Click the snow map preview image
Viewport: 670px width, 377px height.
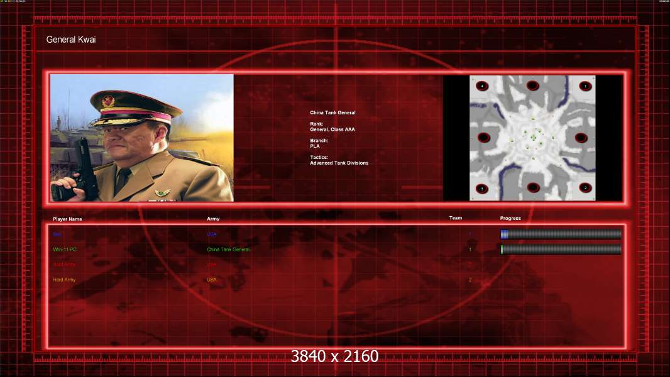(532, 138)
